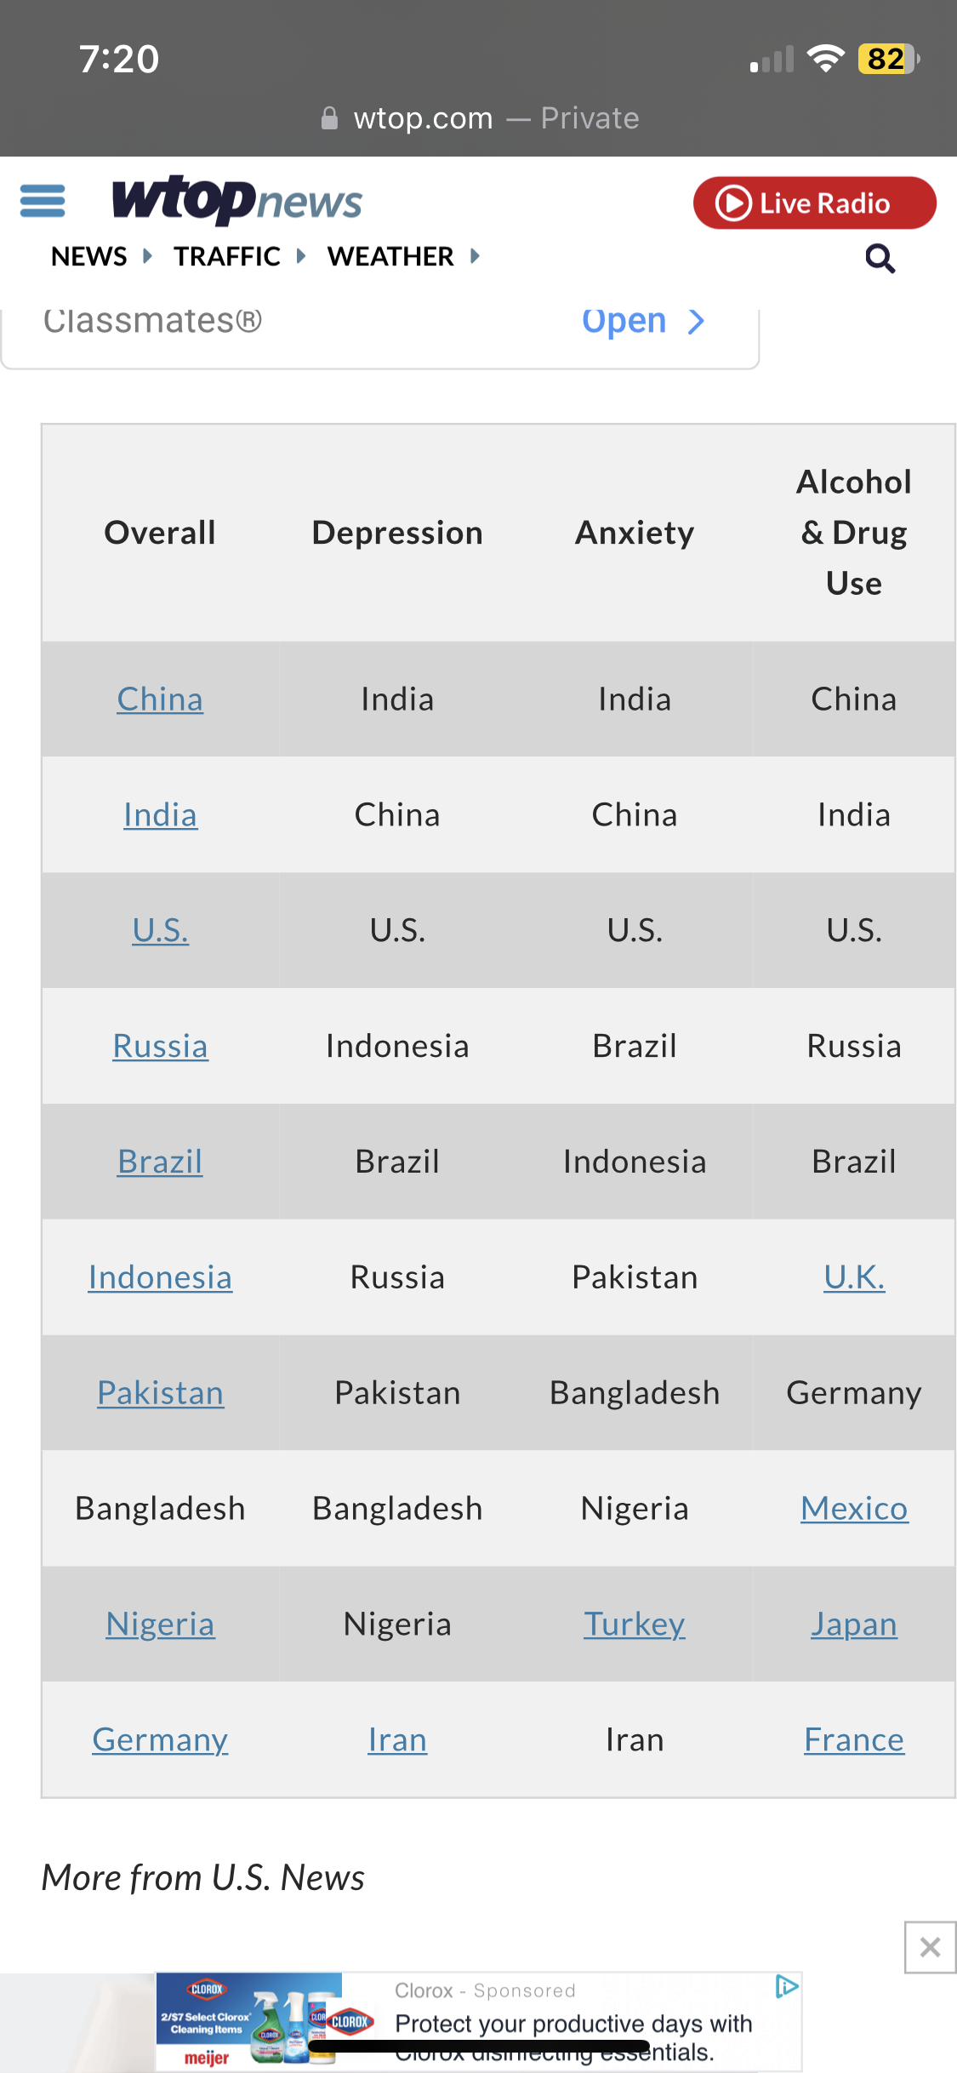
Task: Click the WTOP News logo
Action: 237,201
